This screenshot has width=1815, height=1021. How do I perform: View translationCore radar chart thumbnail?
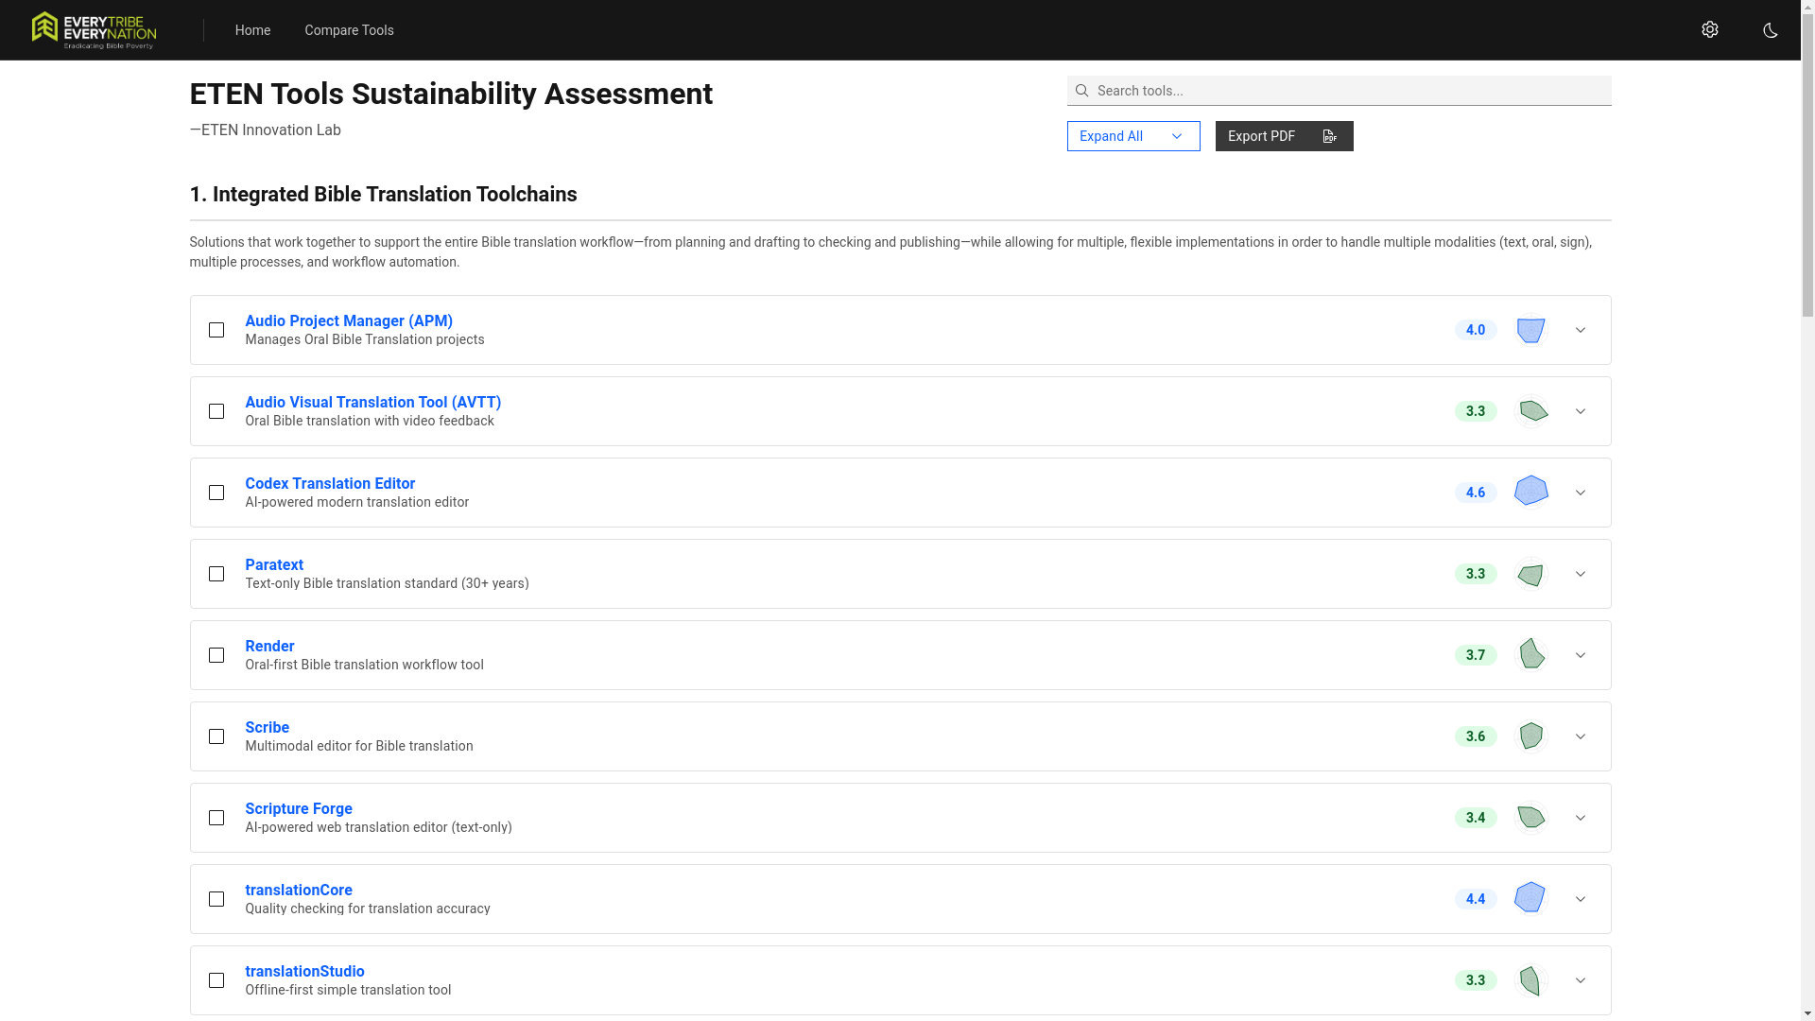pyautogui.click(x=1531, y=899)
